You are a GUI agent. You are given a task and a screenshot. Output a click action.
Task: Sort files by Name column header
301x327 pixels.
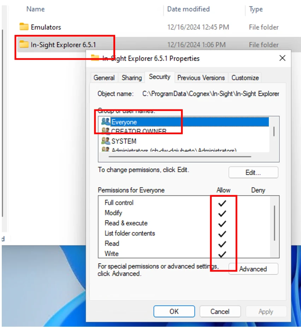click(35, 9)
